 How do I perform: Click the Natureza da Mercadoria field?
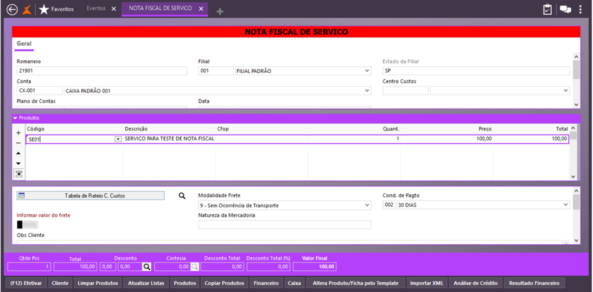pos(285,225)
